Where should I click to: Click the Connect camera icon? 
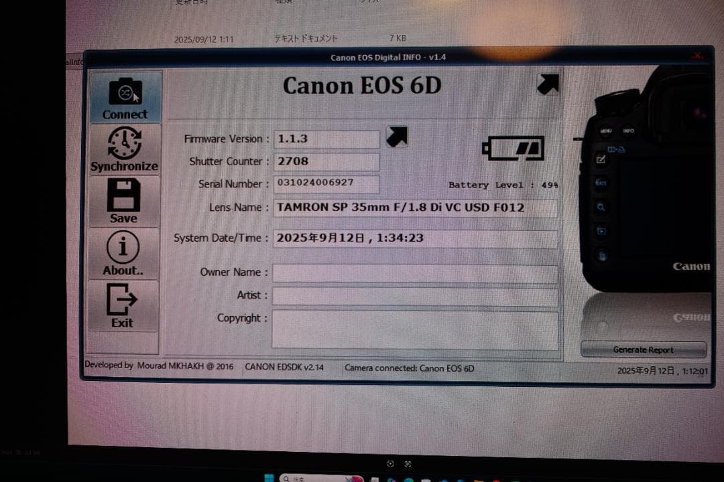[125, 97]
